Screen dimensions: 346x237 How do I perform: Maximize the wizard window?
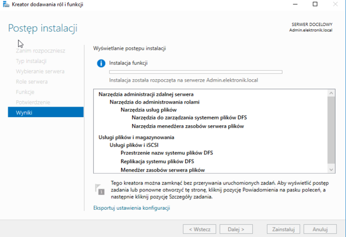315,4
